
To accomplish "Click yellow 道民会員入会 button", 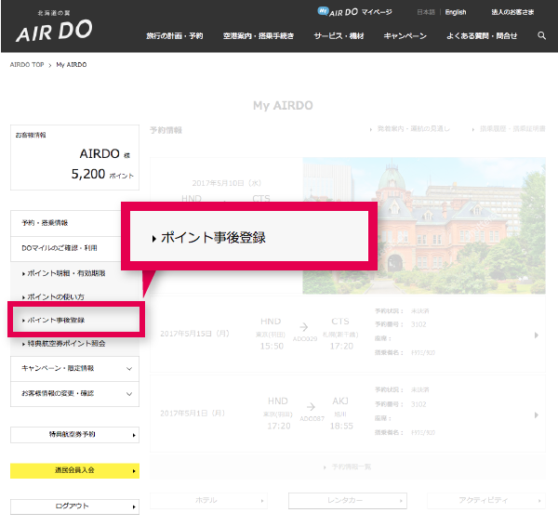I will click(74, 470).
